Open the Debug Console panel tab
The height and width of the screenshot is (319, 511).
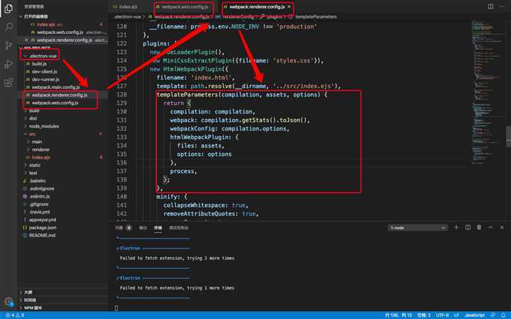pyautogui.click(x=179, y=228)
